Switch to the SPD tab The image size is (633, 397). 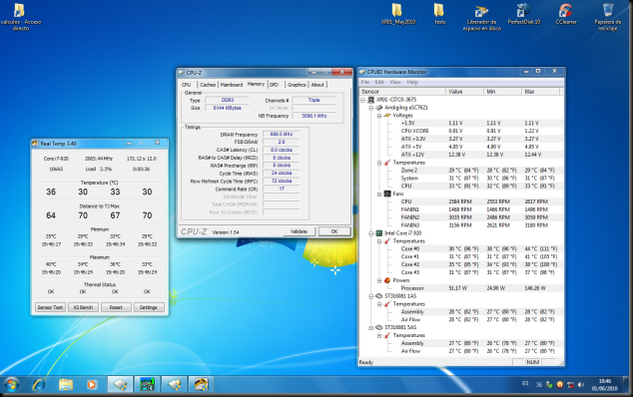point(275,85)
